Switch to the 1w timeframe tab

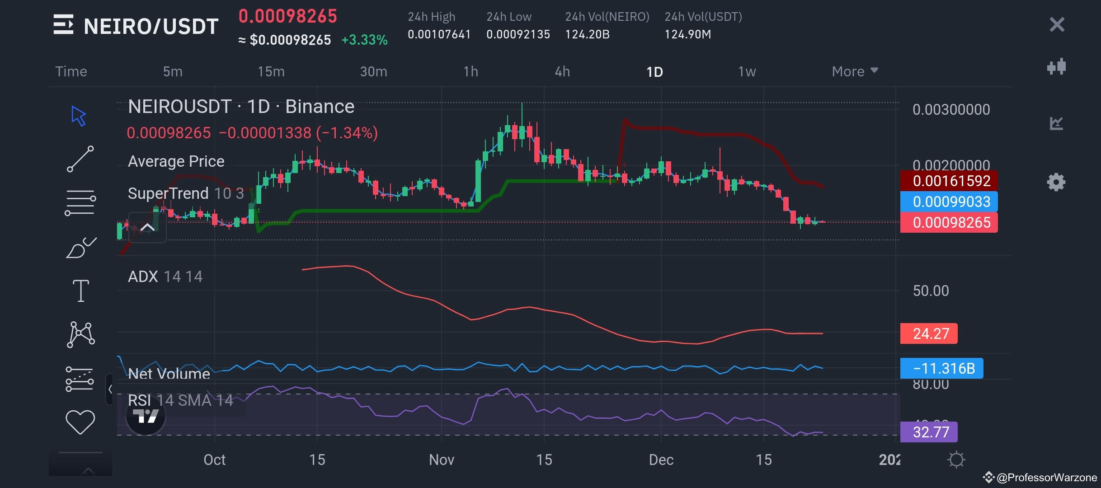(747, 71)
